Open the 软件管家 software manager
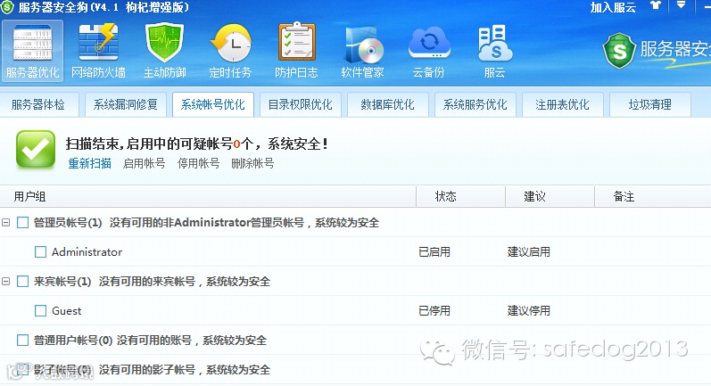 [362, 51]
